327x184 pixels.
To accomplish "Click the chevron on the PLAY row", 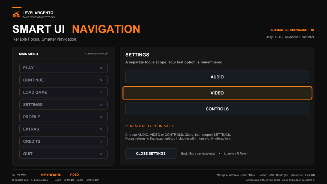I will 101,68.
